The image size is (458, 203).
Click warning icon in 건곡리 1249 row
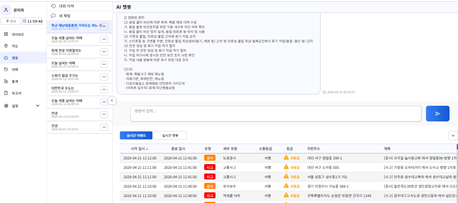(x=286, y=195)
